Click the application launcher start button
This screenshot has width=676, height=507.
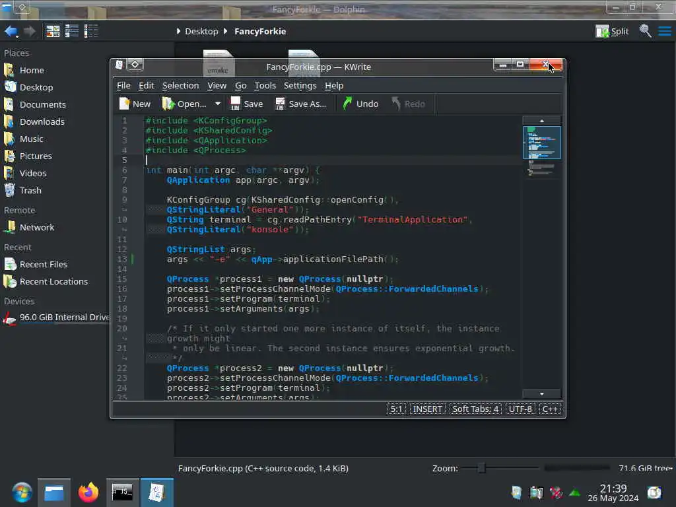pyautogui.click(x=22, y=492)
